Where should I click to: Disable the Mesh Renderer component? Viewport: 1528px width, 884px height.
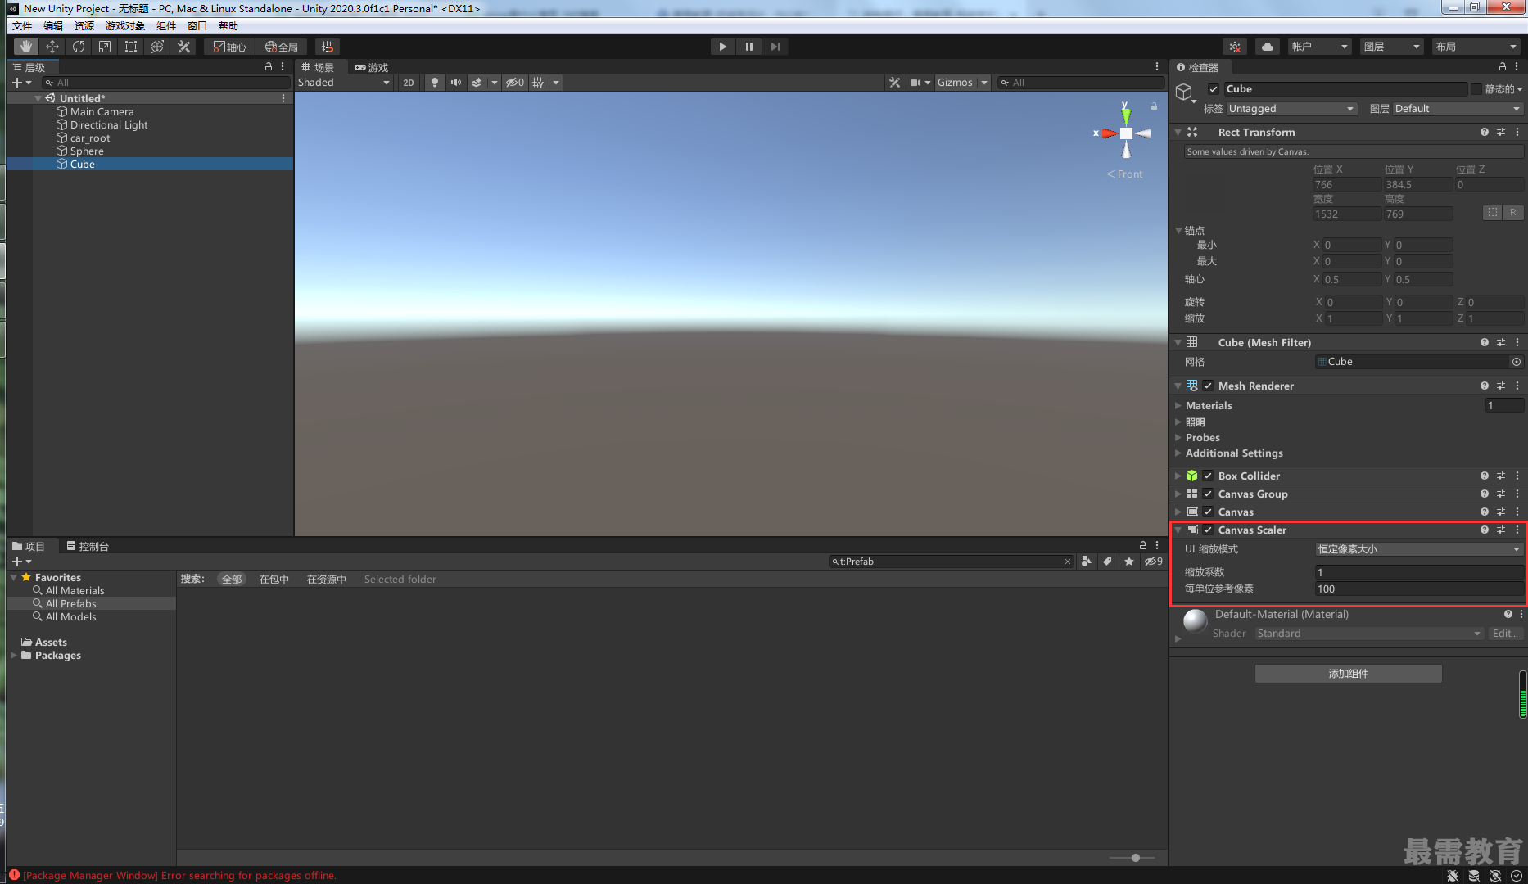click(x=1208, y=386)
